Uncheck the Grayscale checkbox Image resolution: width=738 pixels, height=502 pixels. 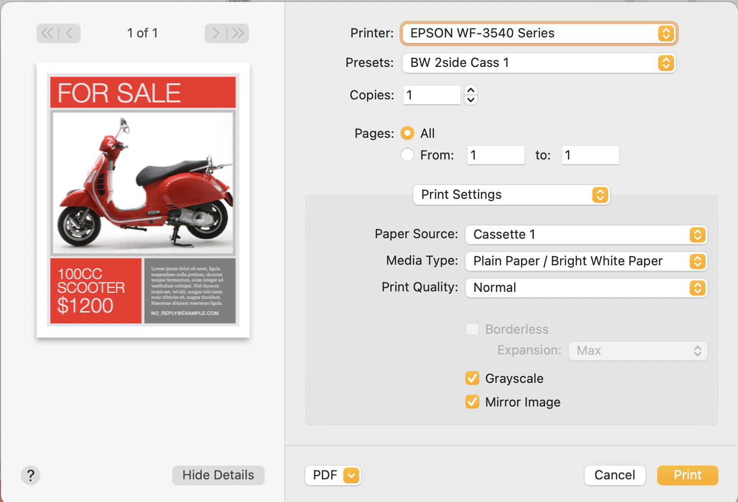tap(472, 378)
